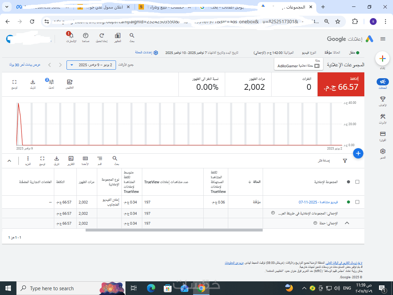Screen dimensions: 393x295
Task: Open the notifications bell icon
Action: pyautogui.click(x=71, y=36)
